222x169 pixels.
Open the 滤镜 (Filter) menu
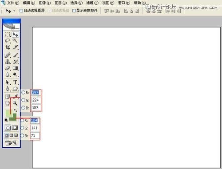pos(92,3)
